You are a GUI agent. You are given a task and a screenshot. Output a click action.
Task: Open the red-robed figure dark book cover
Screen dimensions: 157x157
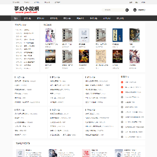click(x=117, y=56)
